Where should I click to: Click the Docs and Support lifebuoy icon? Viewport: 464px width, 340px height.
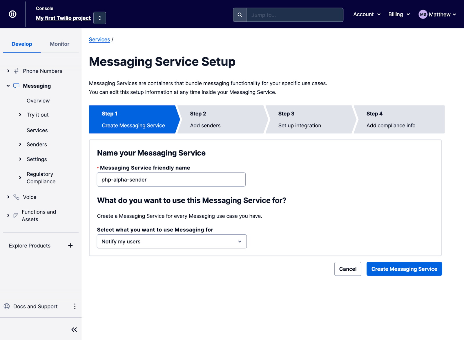(x=7, y=306)
